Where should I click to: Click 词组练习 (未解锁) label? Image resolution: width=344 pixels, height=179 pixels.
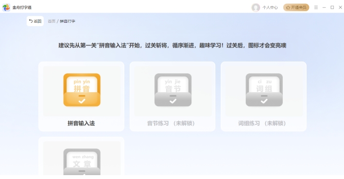click(262, 123)
